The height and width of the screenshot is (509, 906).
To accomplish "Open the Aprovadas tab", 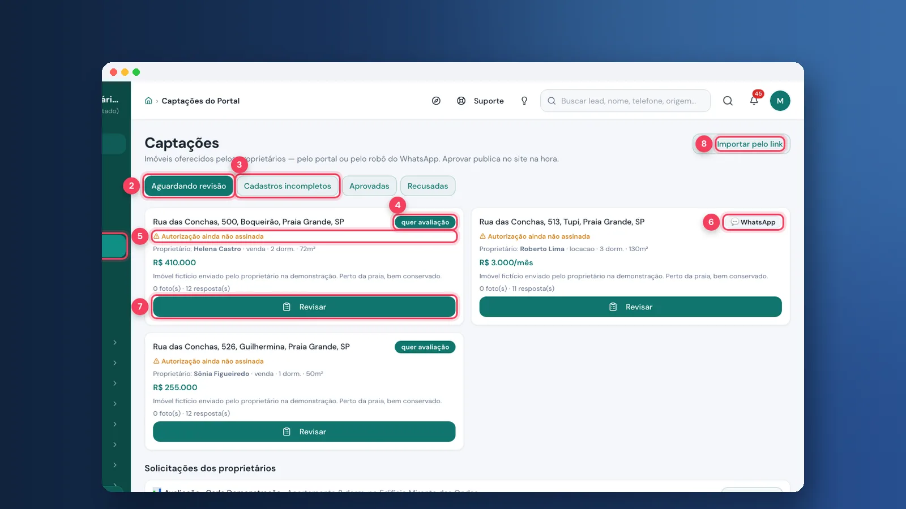I will tap(369, 186).
